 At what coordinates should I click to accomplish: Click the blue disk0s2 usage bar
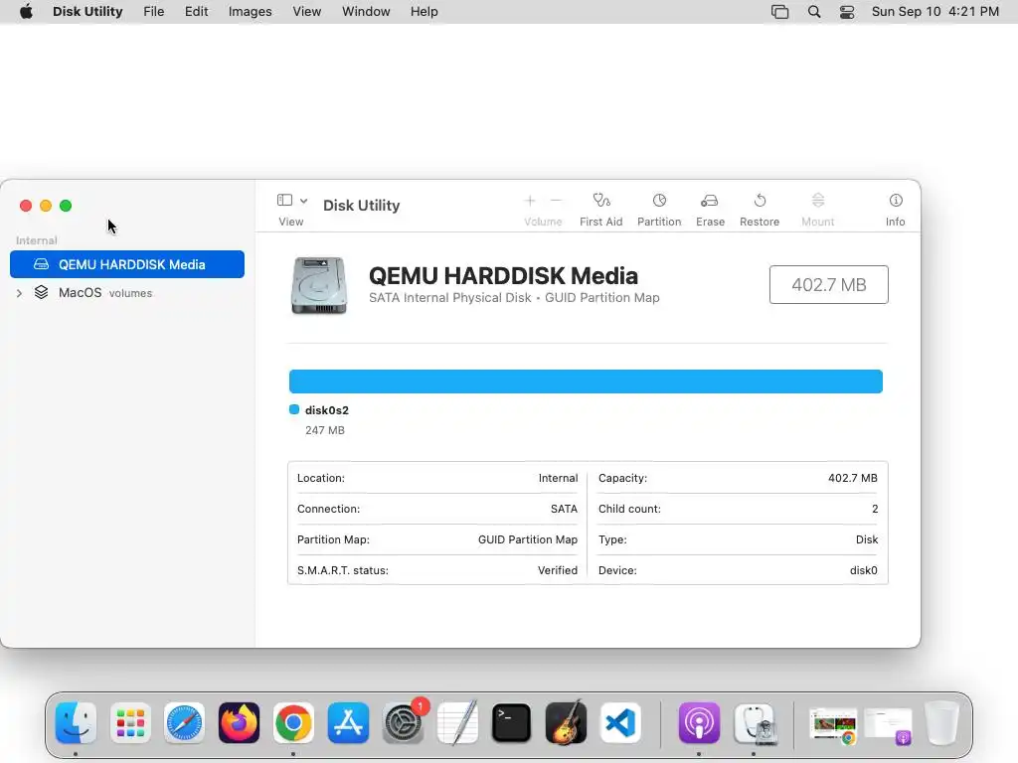586,381
